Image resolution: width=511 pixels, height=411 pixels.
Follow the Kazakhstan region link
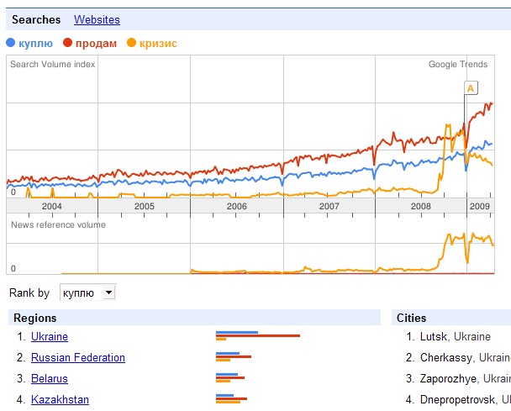[60, 400]
